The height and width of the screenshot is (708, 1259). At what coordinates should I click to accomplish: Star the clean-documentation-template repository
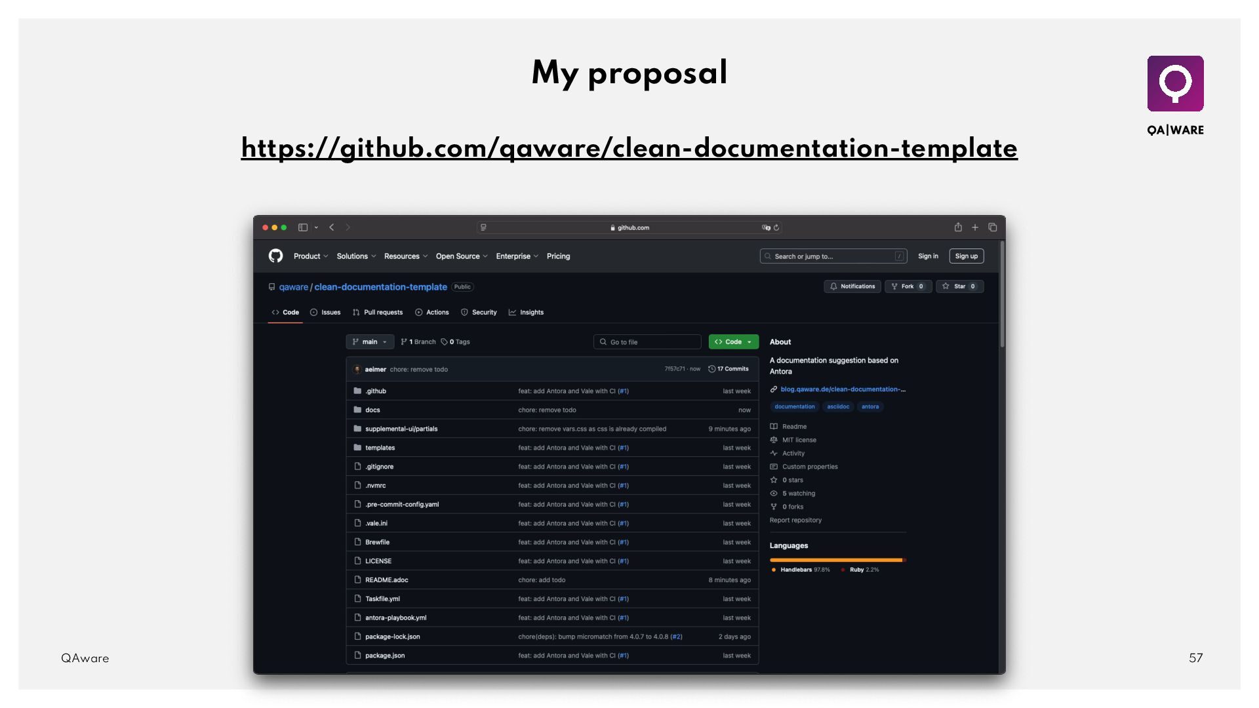(959, 286)
